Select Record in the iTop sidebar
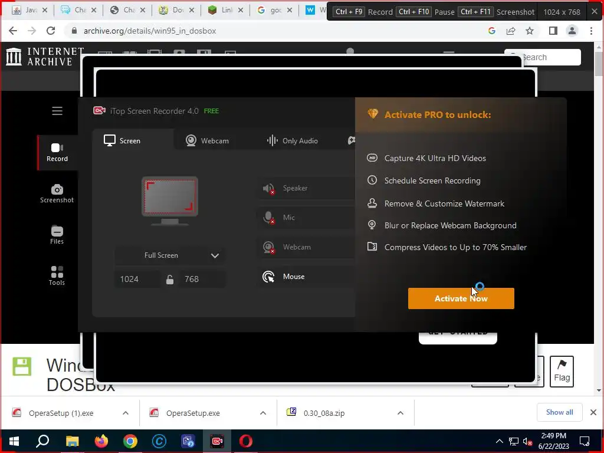604x453 pixels. point(57,153)
